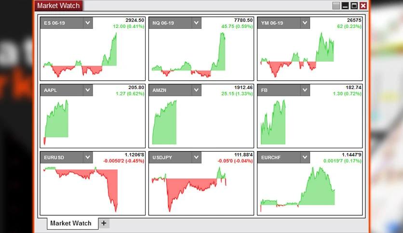
Task: Click the NQ 06-19 mini chart
Action: click(188, 55)
